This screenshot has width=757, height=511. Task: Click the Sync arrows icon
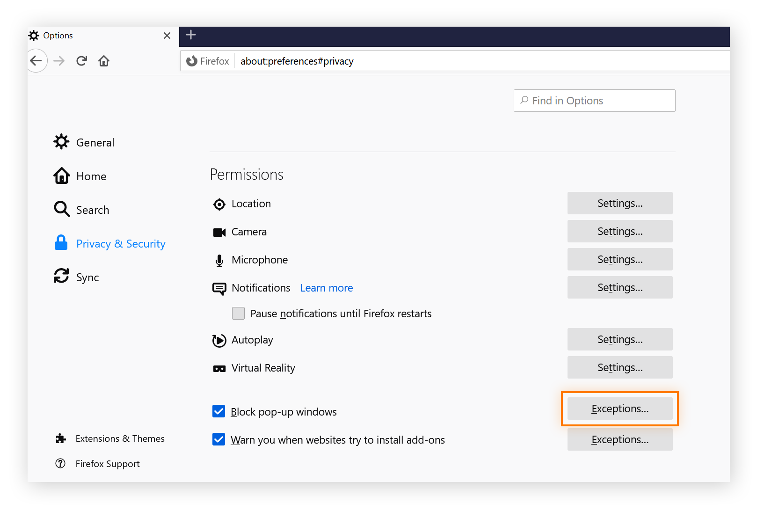[61, 276]
